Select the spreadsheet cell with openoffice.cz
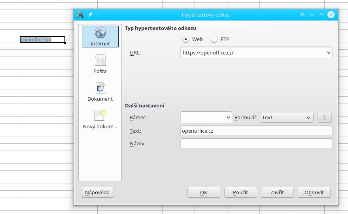 42,39
